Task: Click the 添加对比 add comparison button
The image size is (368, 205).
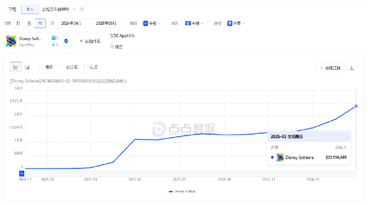Action: (x=90, y=41)
